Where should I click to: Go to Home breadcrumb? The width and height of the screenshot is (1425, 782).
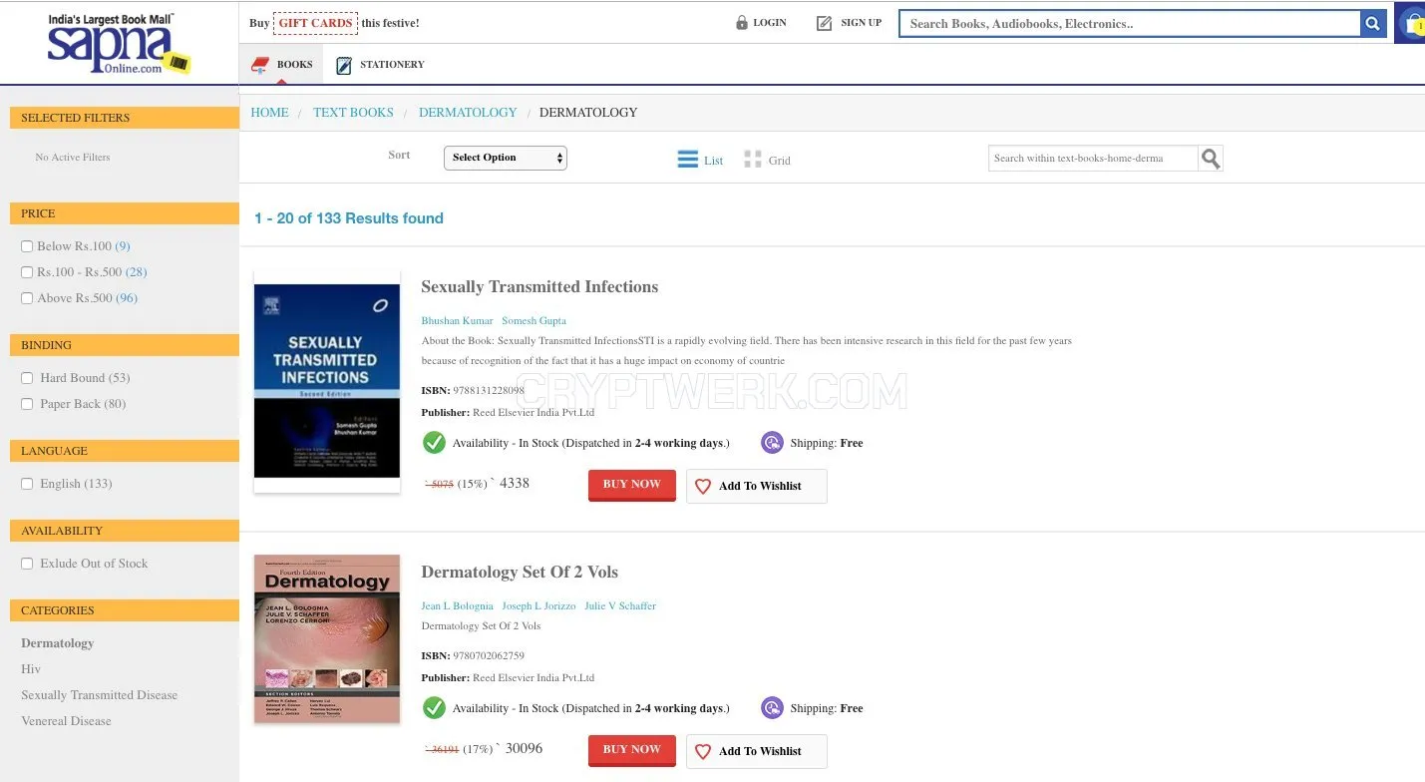269,113
